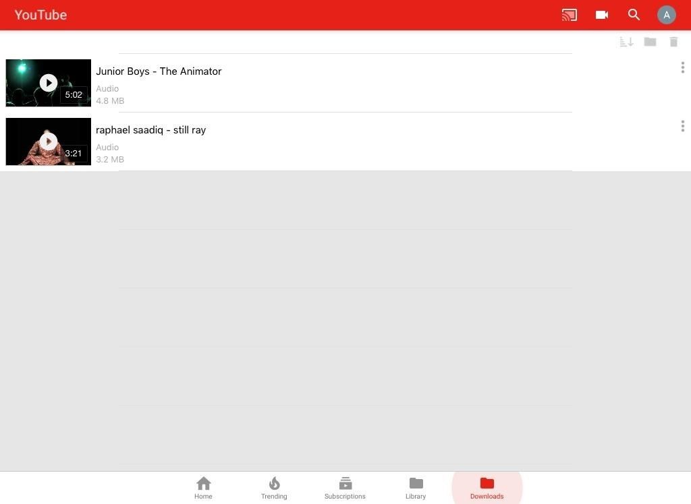Sort the downloads list
The width and height of the screenshot is (691, 504).
click(626, 41)
